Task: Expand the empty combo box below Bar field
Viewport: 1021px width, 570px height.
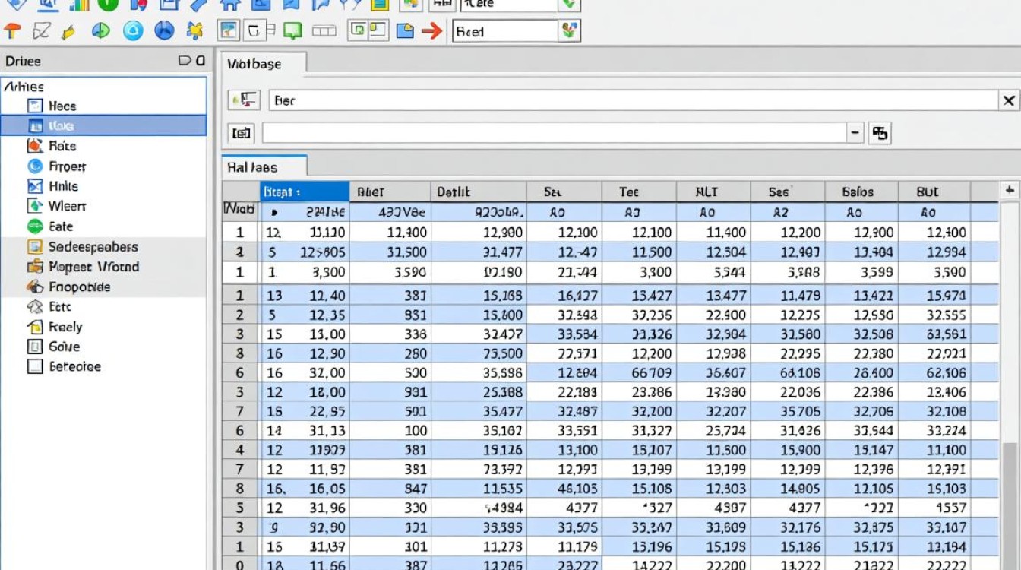Action: [x=855, y=133]
